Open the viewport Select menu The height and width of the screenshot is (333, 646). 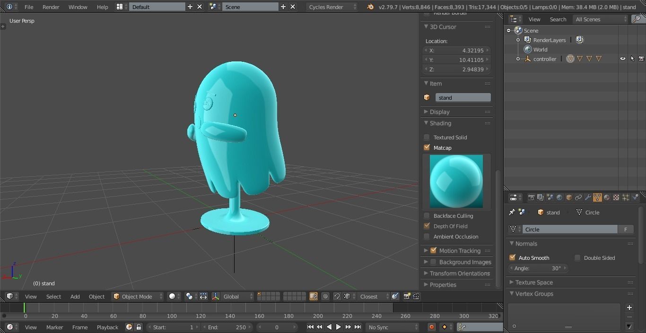click(x=53, y=296)
